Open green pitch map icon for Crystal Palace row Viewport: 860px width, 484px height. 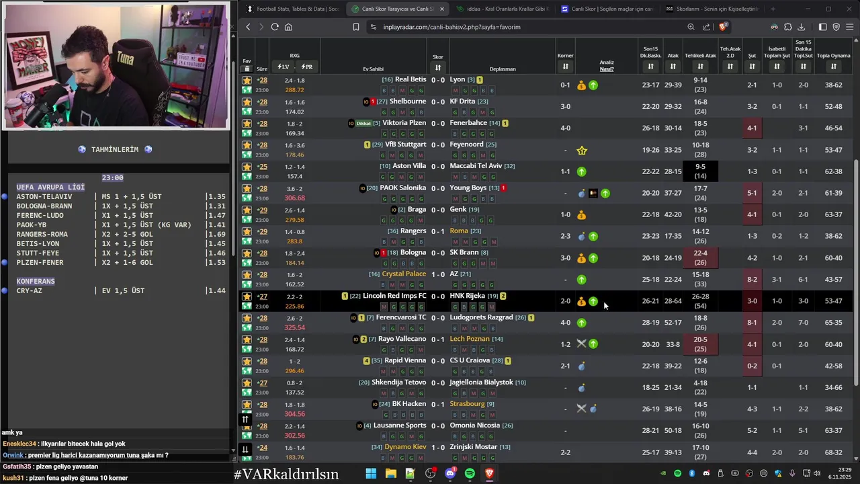[247, 285]
